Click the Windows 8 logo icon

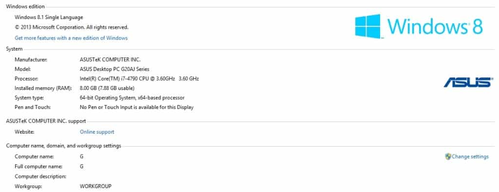367,26
